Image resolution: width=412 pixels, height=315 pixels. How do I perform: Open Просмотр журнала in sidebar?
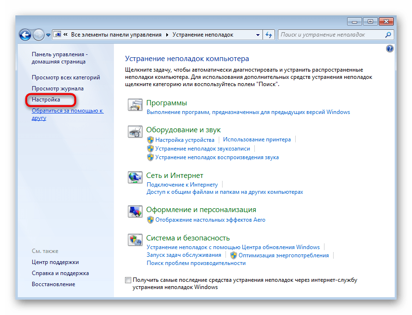pyautogui.click(x=58, y=88)
